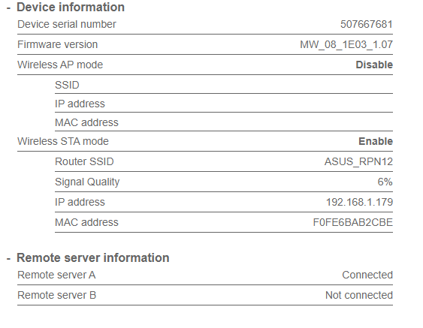Click the MAC address F0FE6BAB2CBE
Image resolution: width=423 pixels, height=328 pixels.
click(x=353, y=222)
